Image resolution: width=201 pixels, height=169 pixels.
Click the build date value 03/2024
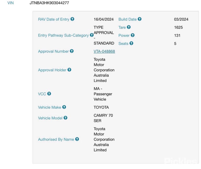tap(181, 19)
